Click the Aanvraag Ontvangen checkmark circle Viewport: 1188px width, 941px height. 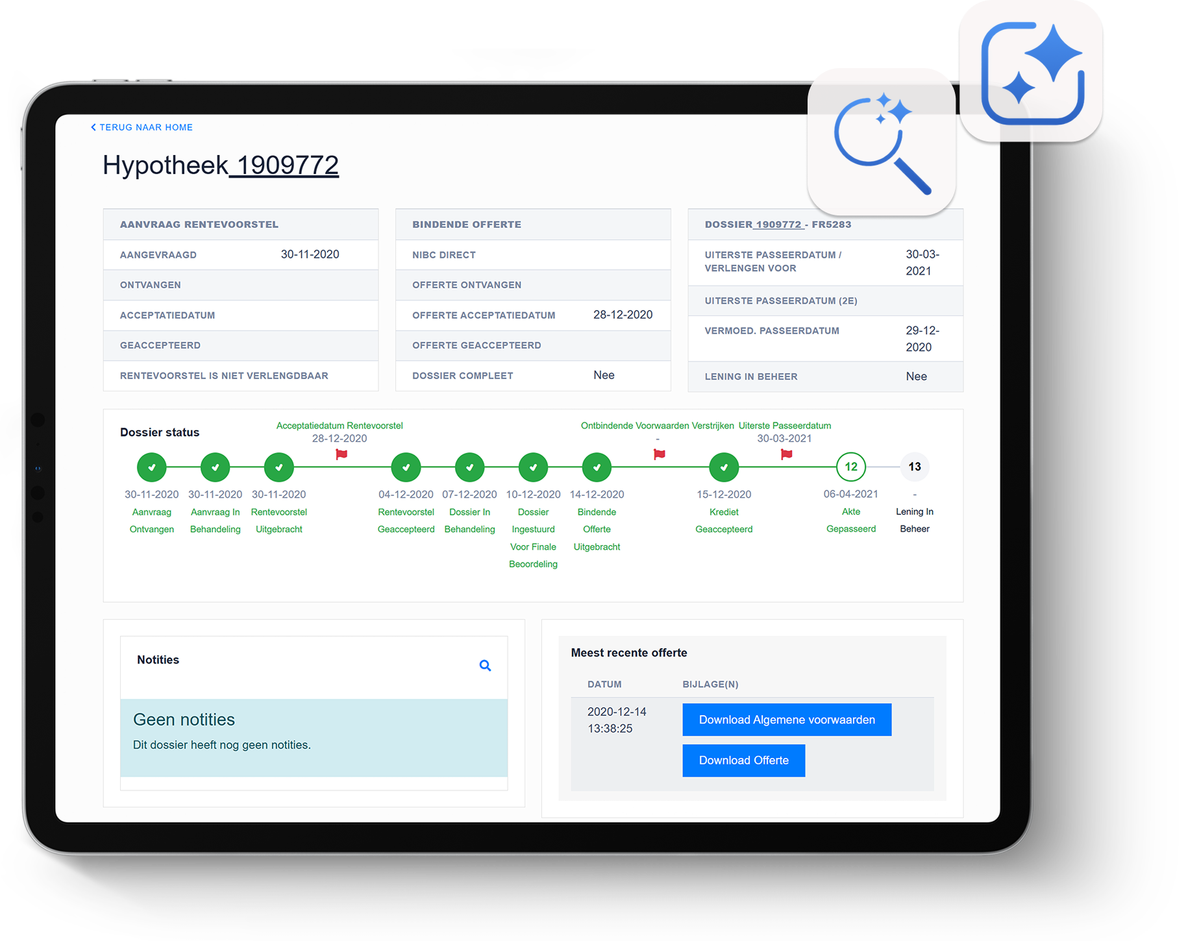[x=152, y=467]
